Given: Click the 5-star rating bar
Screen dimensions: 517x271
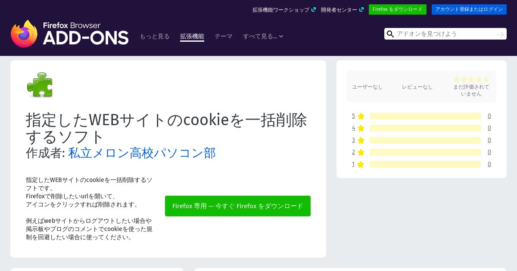Looking at the screenshot, I should [x=425, y=116].
